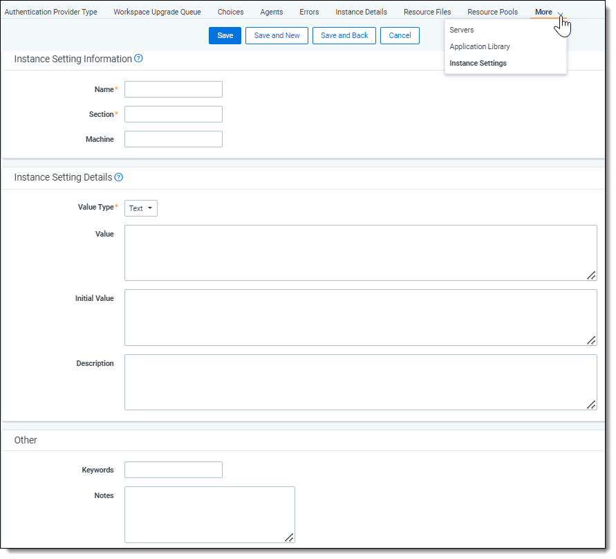Select Instance Settings menu entry
Image resolution: width=616 pixels, height=559 pixels.
478,64
